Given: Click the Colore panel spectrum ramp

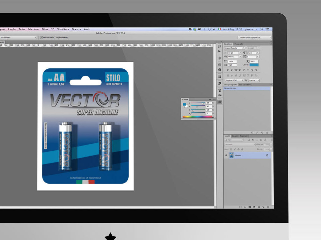Looking at the screenshot, I should click(198, 117).
